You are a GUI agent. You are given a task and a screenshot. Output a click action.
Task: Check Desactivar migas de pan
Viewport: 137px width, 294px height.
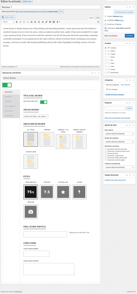106,155
